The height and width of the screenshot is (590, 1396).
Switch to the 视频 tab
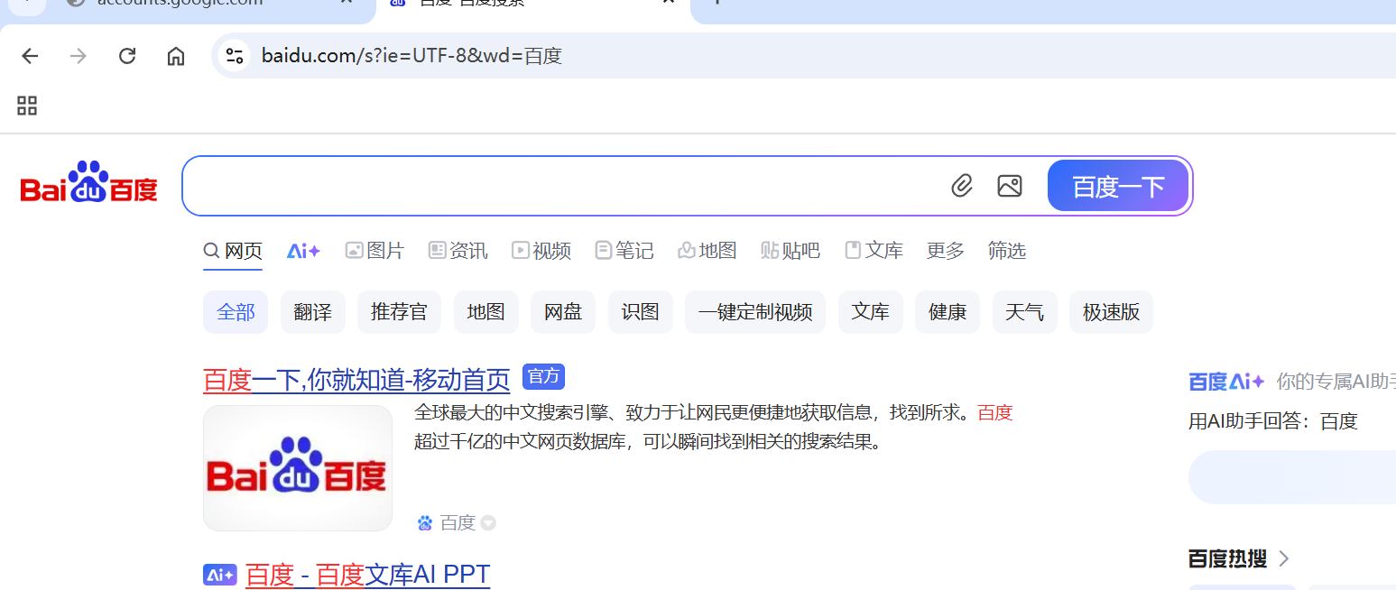541,251
